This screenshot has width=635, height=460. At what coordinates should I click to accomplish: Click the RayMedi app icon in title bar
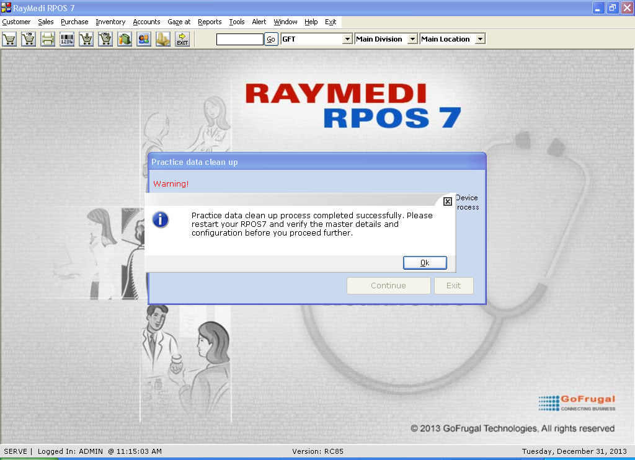tap(6, 7)
